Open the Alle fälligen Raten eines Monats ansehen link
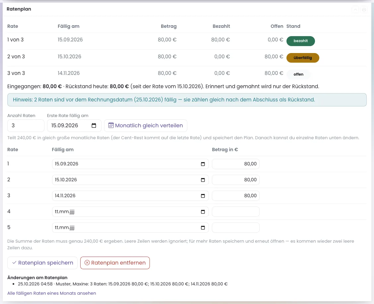The height and width of the screenshot is (304, 374). tap(52, 293)
